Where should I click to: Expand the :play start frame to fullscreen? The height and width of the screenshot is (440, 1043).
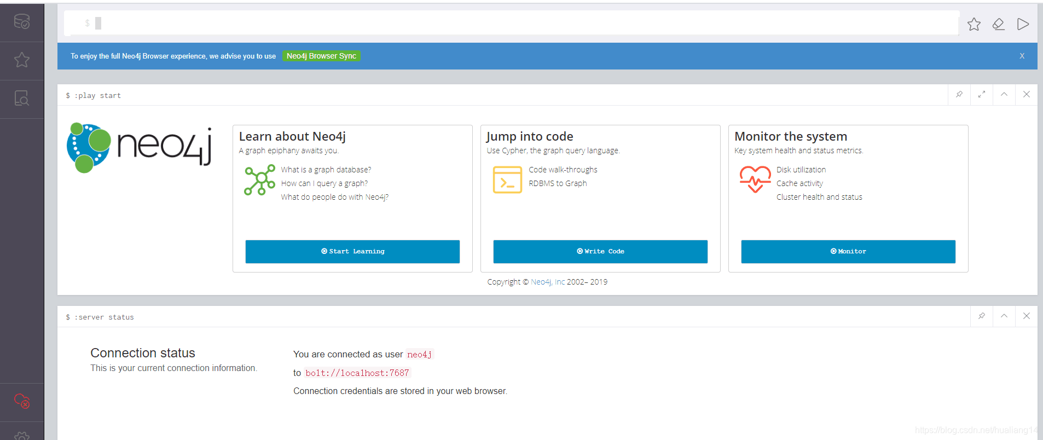[x=982, y=95]
